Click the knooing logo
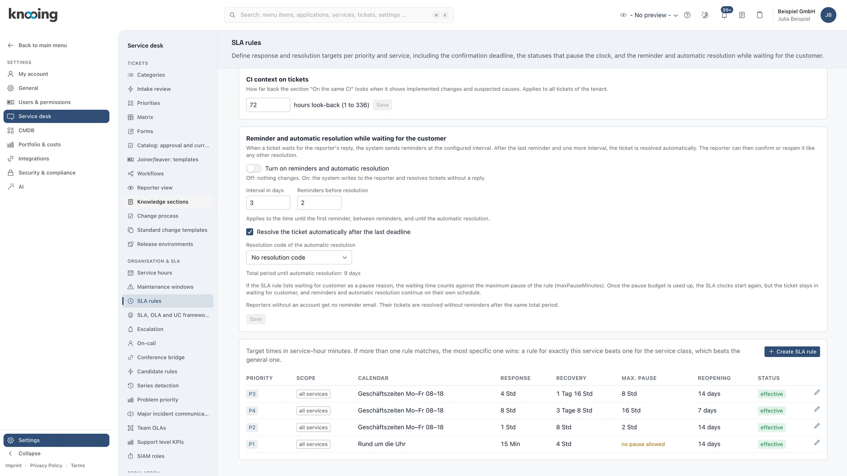The width and height of the screenshot is (847, 476). point(33,15)
